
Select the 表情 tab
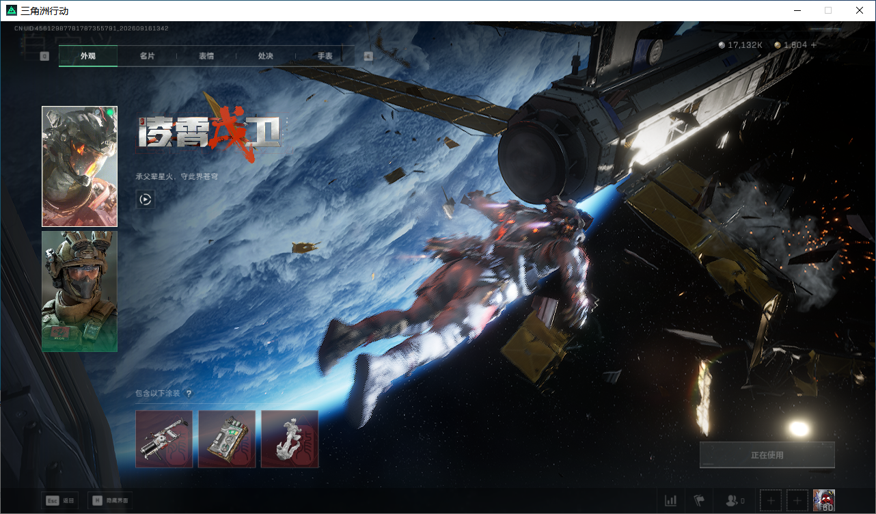[206, 56]
